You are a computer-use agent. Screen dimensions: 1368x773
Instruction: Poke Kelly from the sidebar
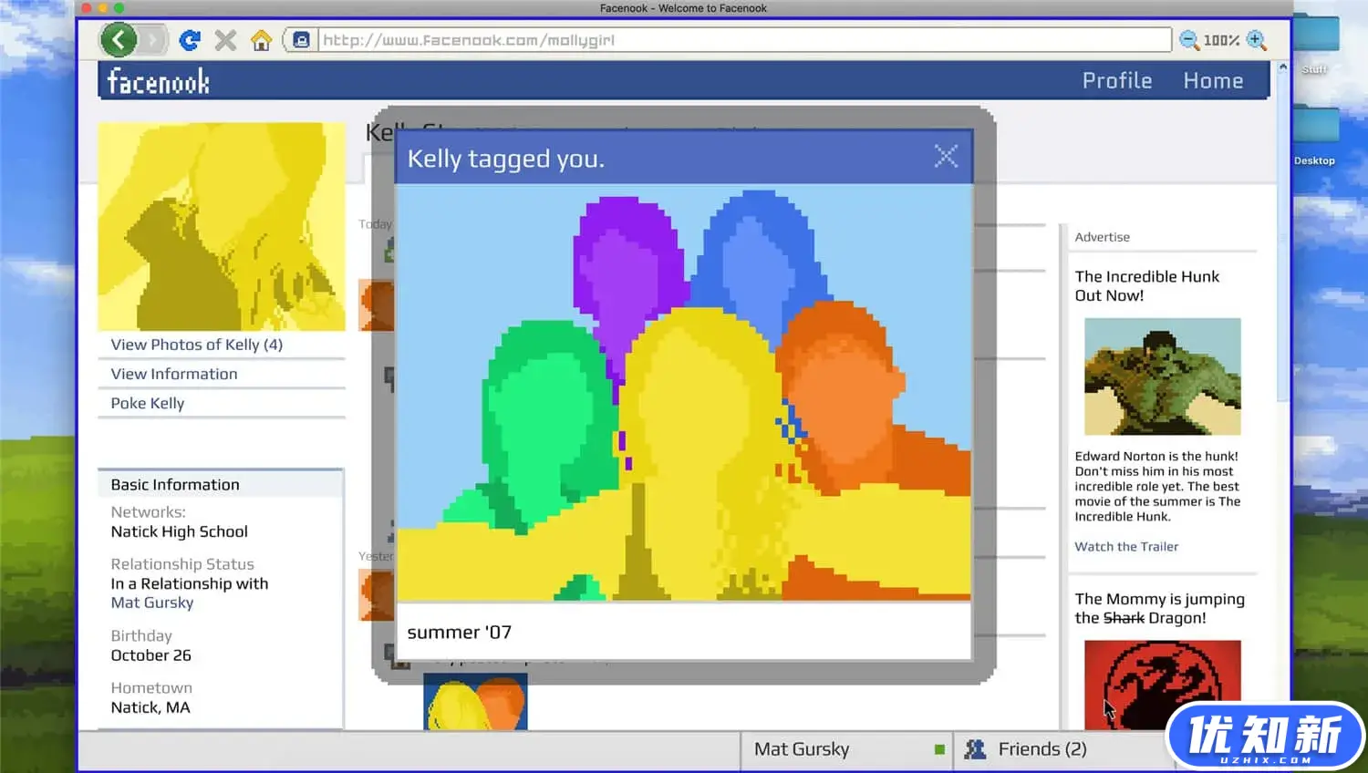(x=147, y=403)
